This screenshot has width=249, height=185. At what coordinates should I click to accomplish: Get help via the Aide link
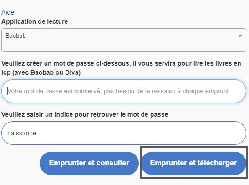8,12
